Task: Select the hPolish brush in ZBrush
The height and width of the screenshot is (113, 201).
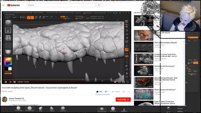Action: coord(52,109)
